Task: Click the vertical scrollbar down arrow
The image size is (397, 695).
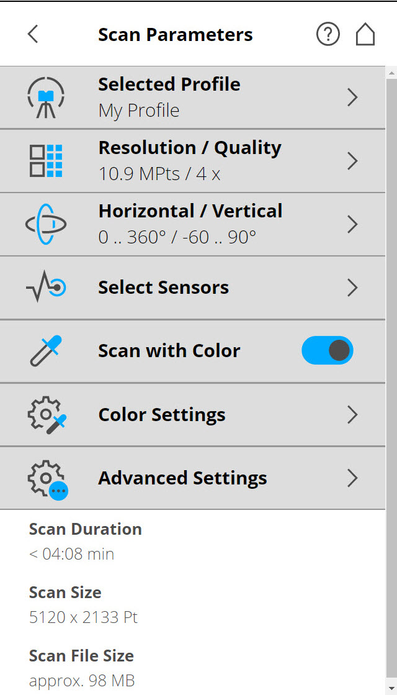Action: (391, 688)
